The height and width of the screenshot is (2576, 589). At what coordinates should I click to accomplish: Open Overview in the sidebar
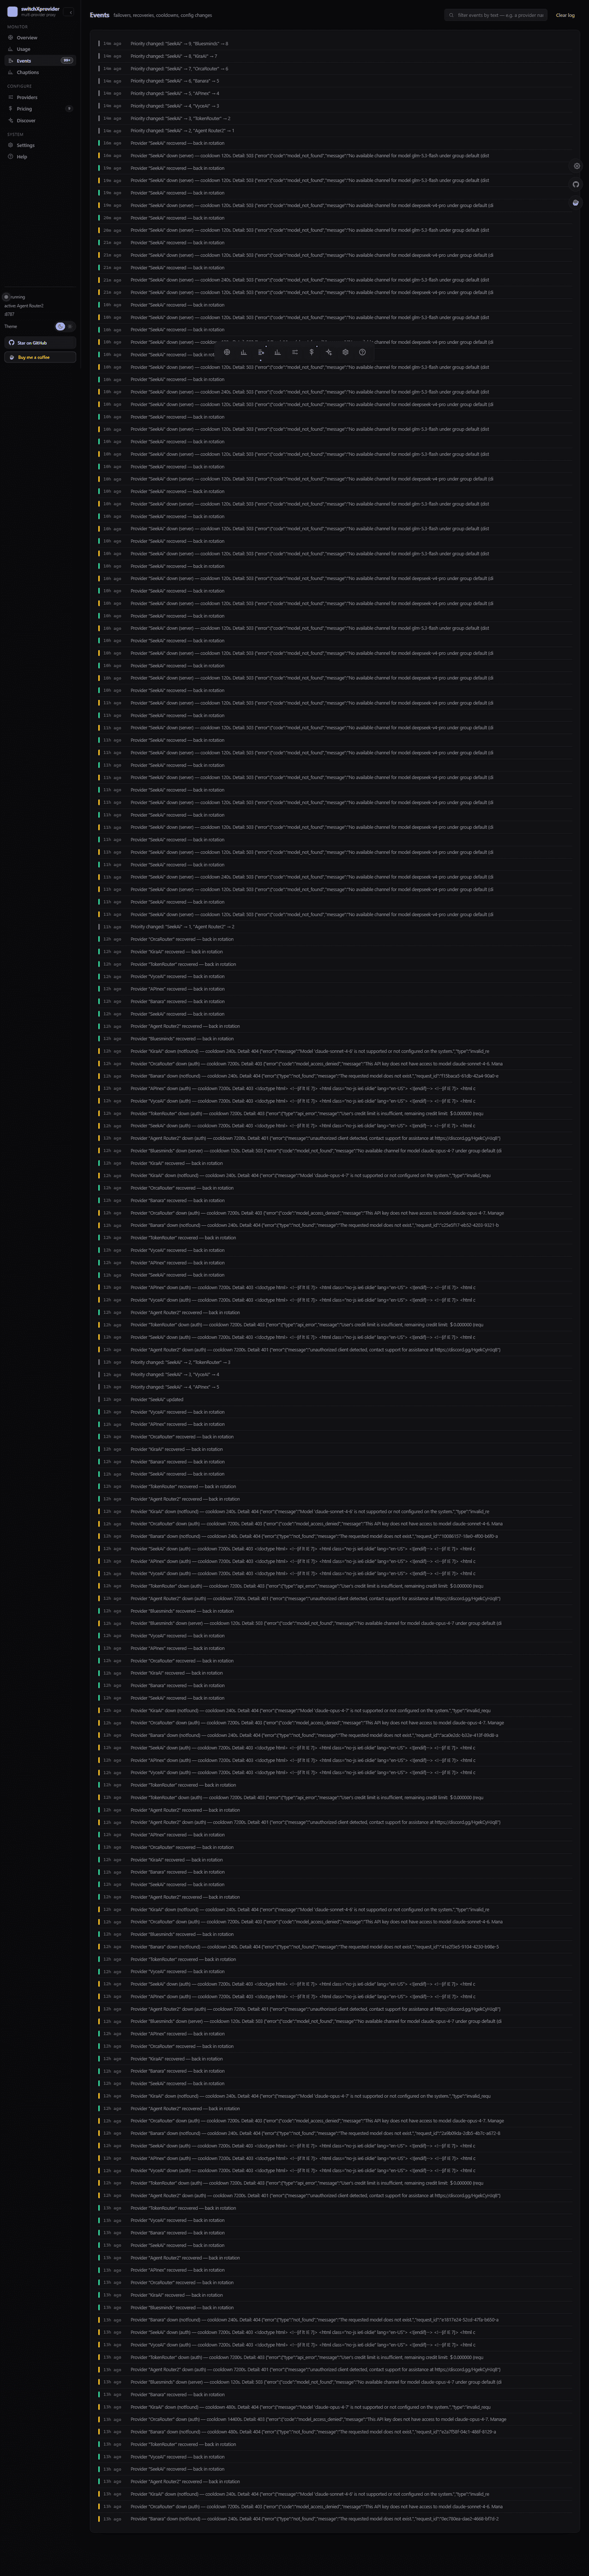click(40, 38)
